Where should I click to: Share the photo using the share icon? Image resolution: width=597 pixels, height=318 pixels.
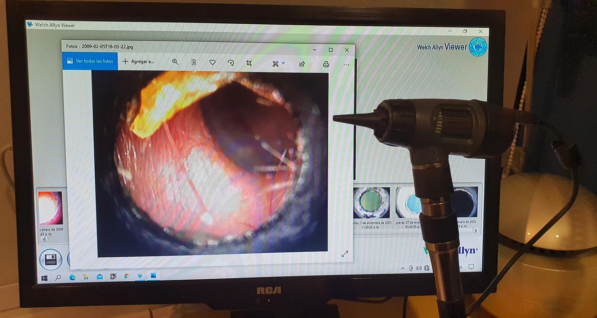[302, 64]
